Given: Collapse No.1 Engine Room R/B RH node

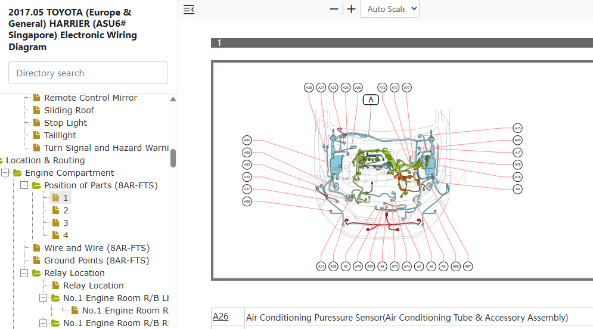Looking at the screenshot, I should (43, 323).
